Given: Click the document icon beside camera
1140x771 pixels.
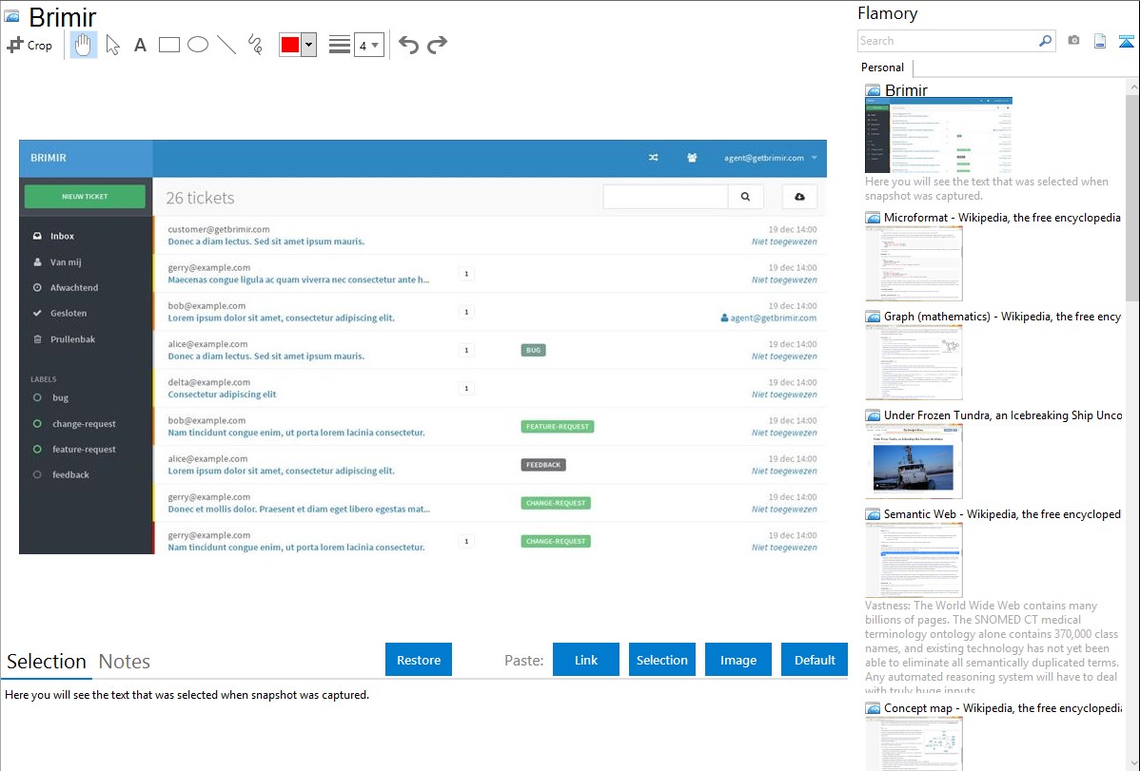Looking at the screenshot, I should pyautogui.click(x=1100, y=41).
